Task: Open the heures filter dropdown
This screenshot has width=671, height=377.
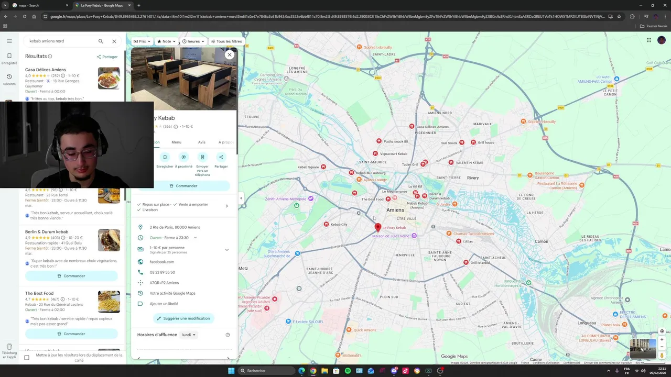Action: (193, 41)
